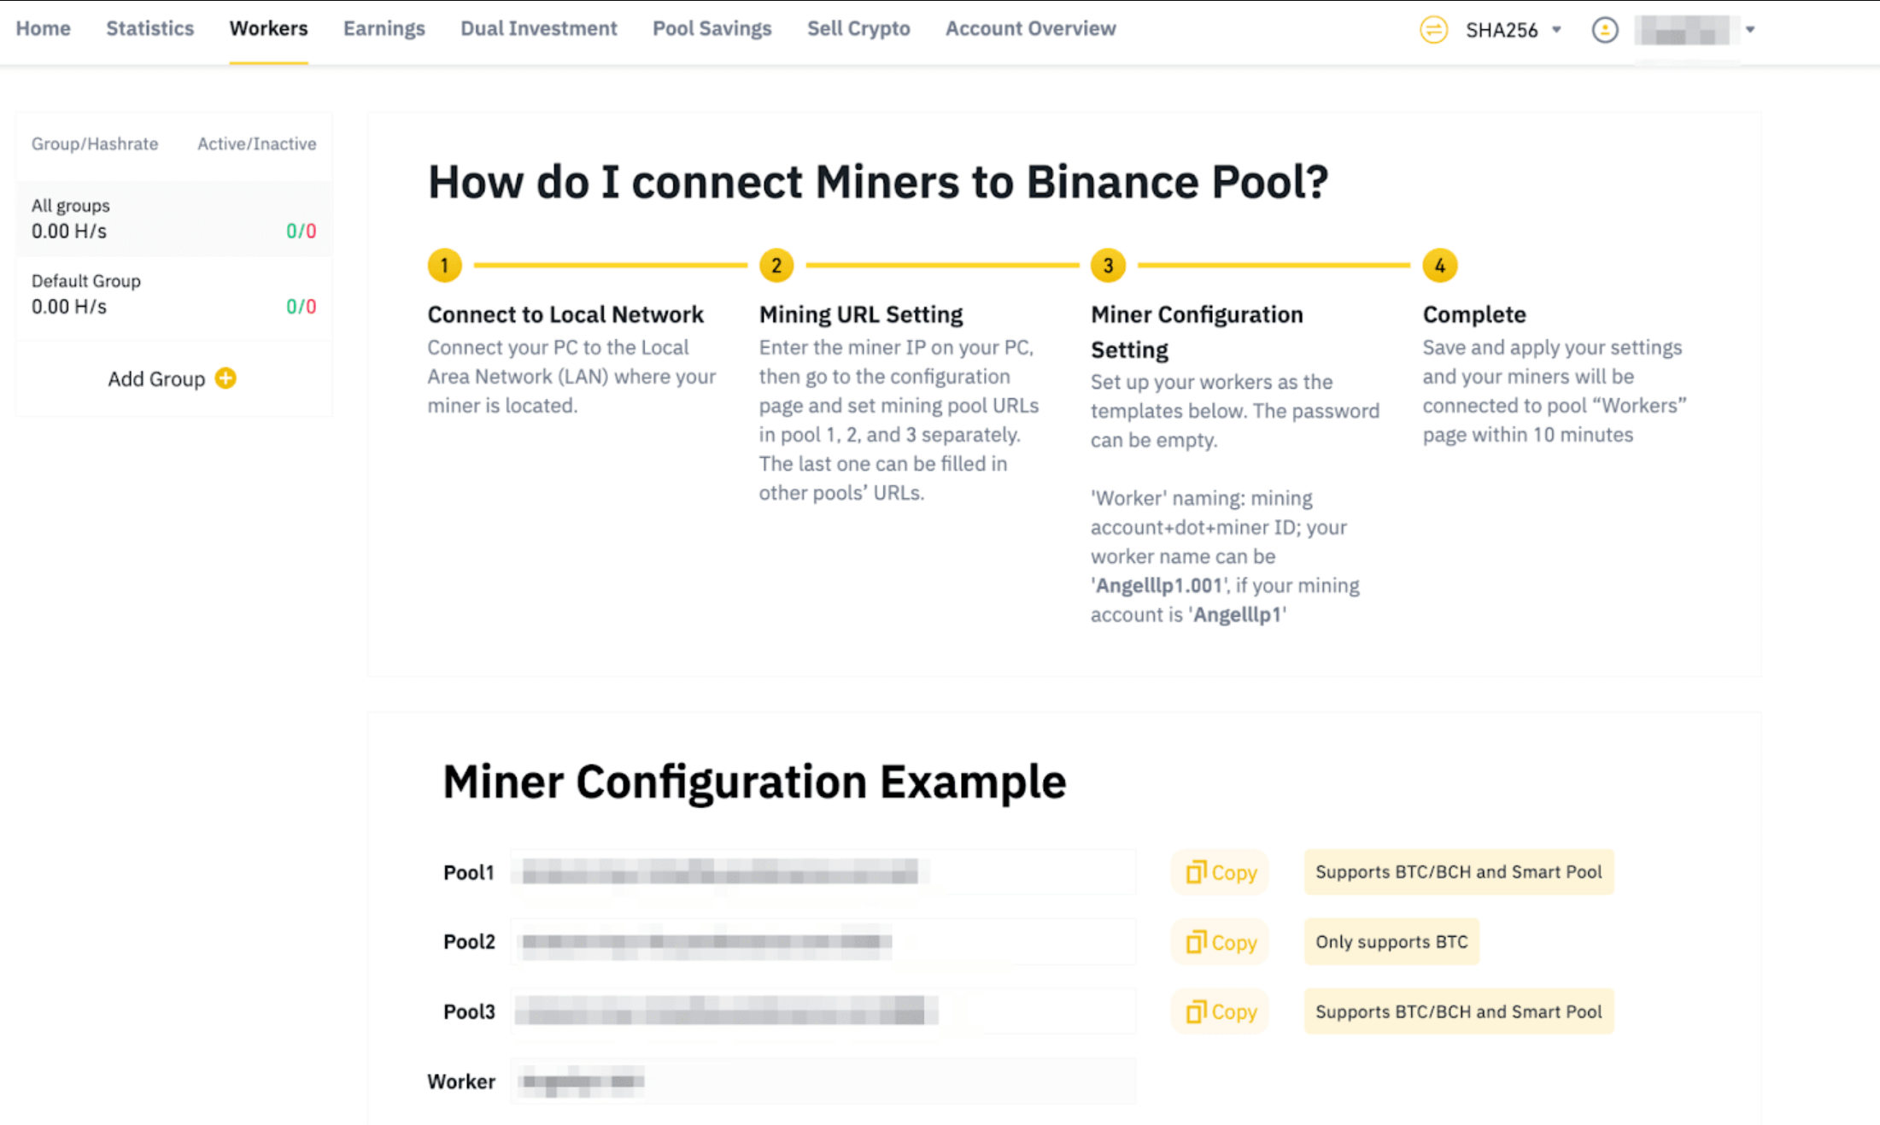1880x1125 pixels.
Task: Open the Dual Investment link
Action: click(x=538, y=29)
